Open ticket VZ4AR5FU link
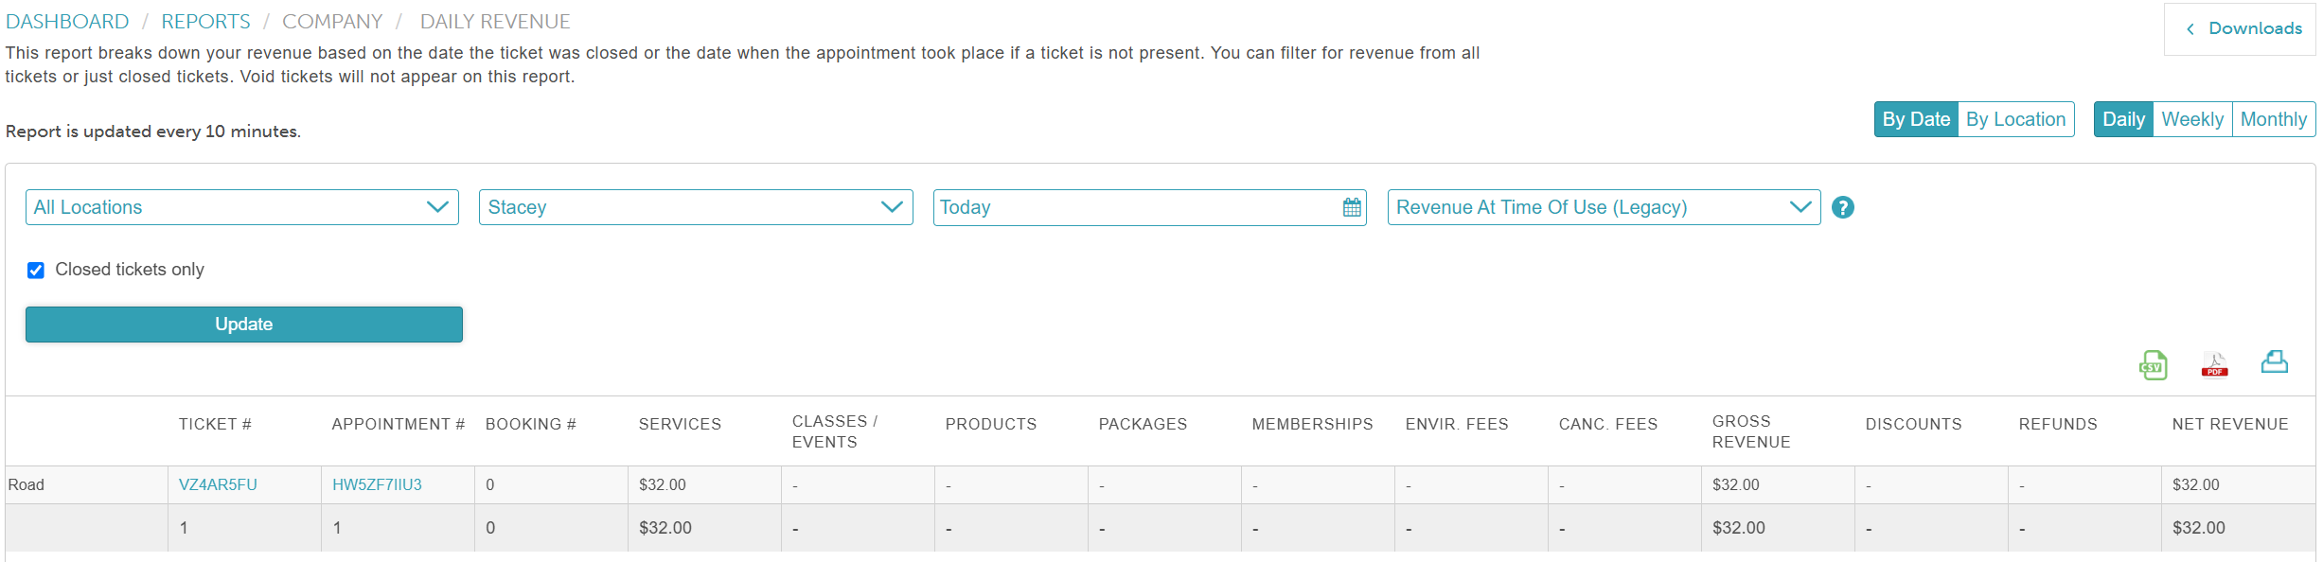This screenshot has height=562, width=2323. (218, 484)
